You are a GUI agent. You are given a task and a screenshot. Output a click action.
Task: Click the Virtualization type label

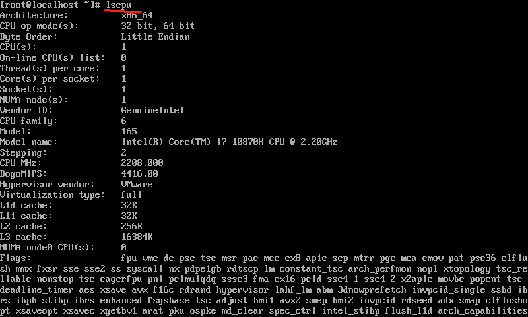pyautogui.click(x=52, y=195)
